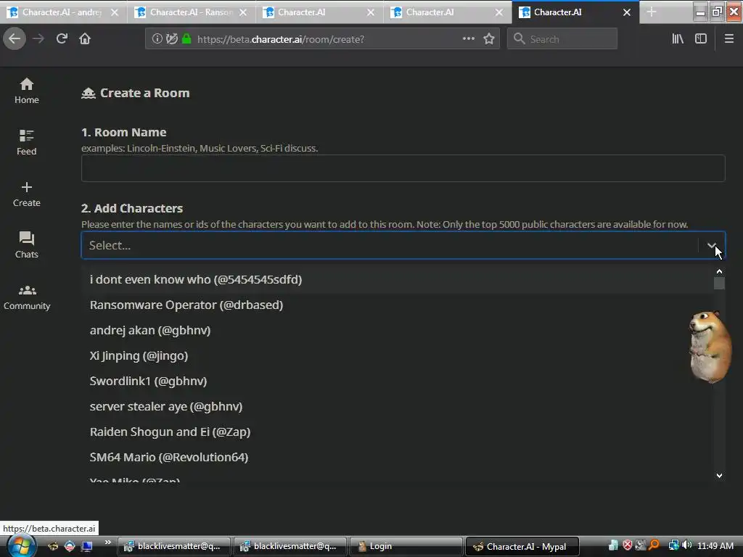Select 'i dont even know who (@5454545sdfd)'
The width and height of the screenshot is (743, 557).
pos(397,279)
